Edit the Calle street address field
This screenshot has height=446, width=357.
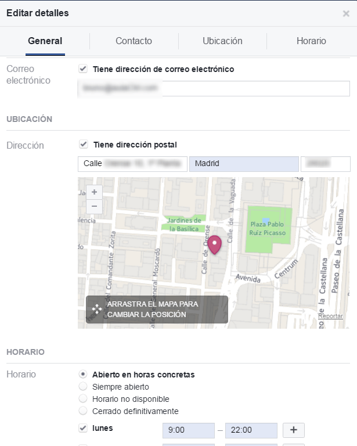tap(132, 164)
